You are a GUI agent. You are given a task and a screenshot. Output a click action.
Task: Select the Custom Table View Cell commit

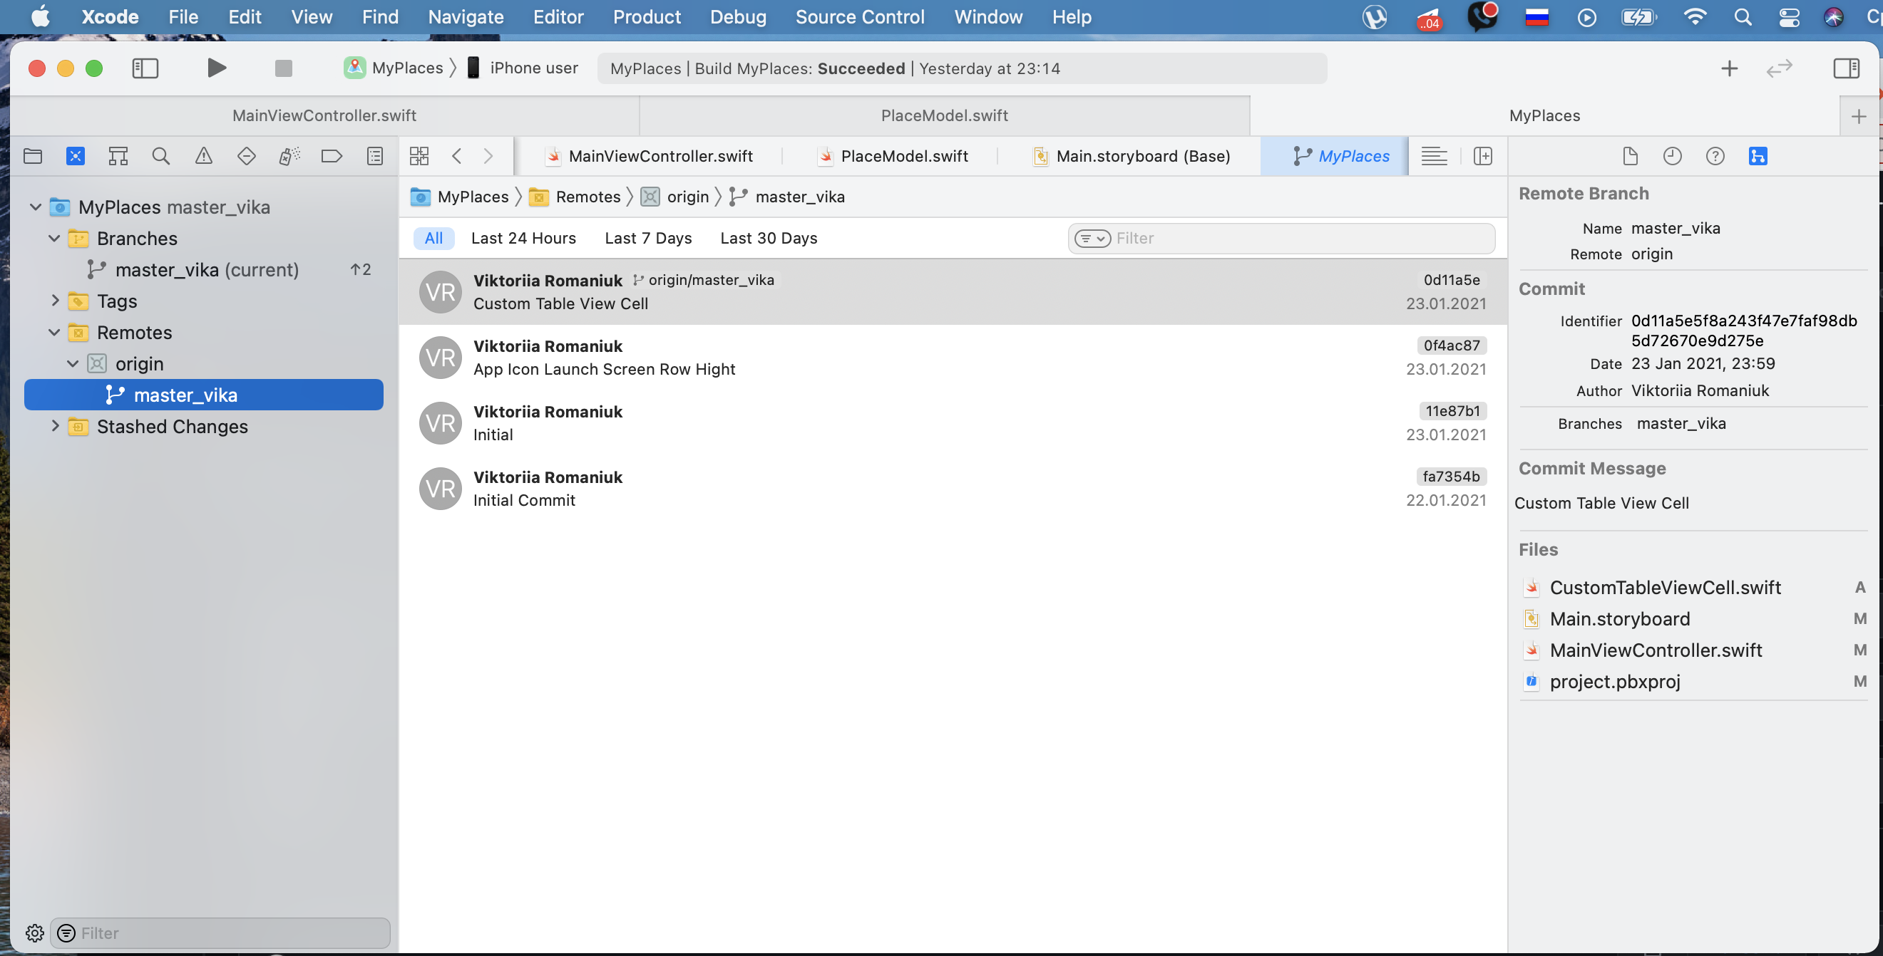pyautogui.click(x=953, y=291)
